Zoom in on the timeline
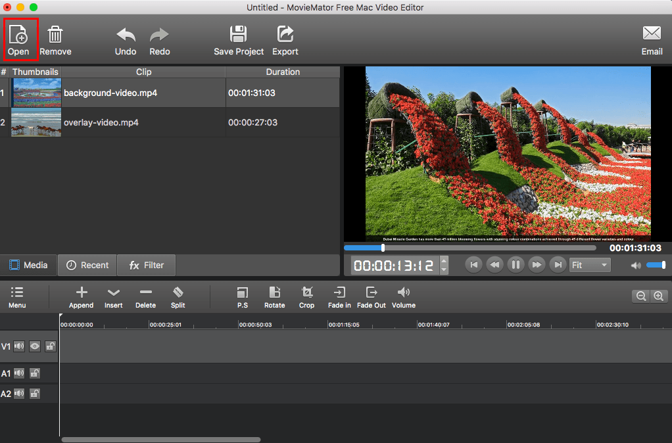Screen dimensions: 672x443 click(659, 296)
